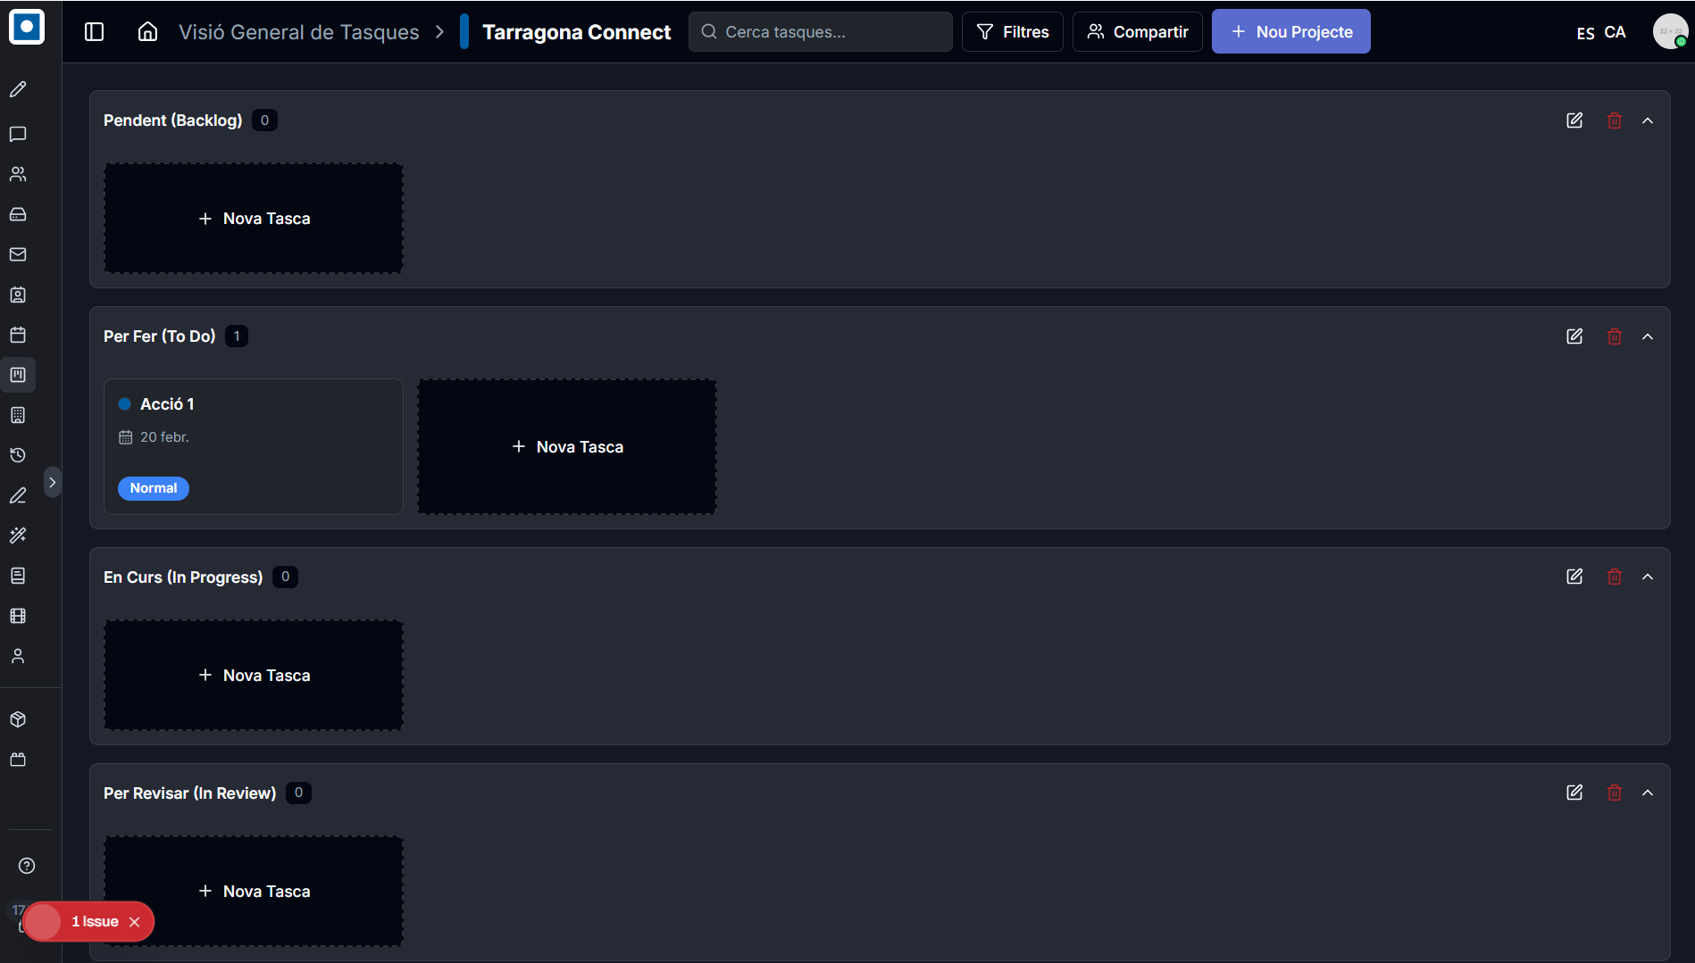Toggle the sidebar panel icon
Image resolution: width=1695 pixels, height=963 pixels.
coord(95,32)
